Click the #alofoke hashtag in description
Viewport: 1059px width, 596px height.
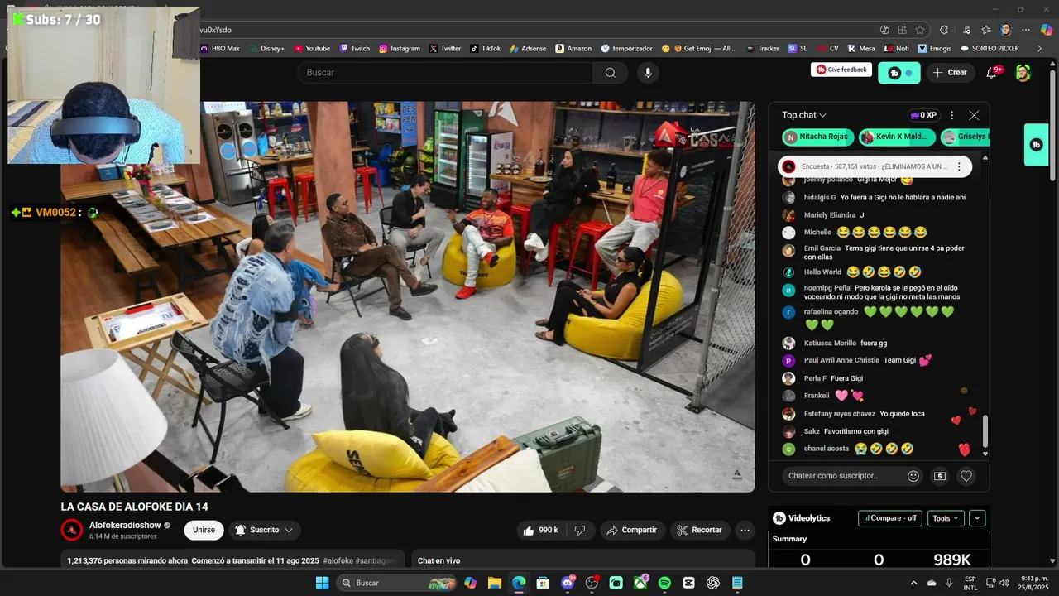(338, 560)
